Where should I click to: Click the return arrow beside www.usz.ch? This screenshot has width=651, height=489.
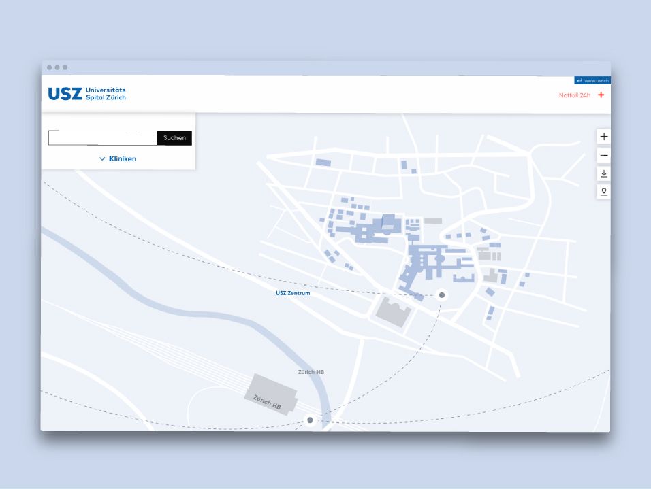(579, 80)
